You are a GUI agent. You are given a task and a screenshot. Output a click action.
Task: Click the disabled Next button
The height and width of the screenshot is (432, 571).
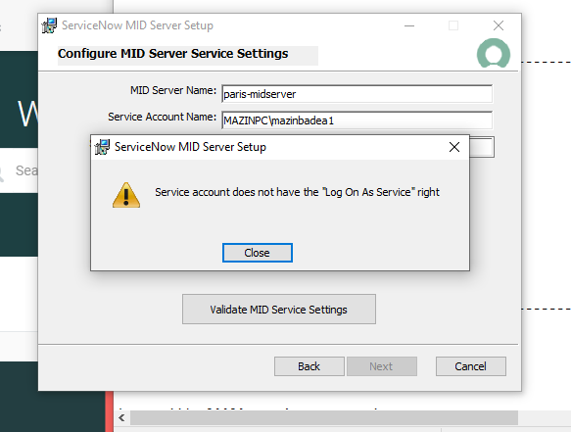(x=382, y=366)
